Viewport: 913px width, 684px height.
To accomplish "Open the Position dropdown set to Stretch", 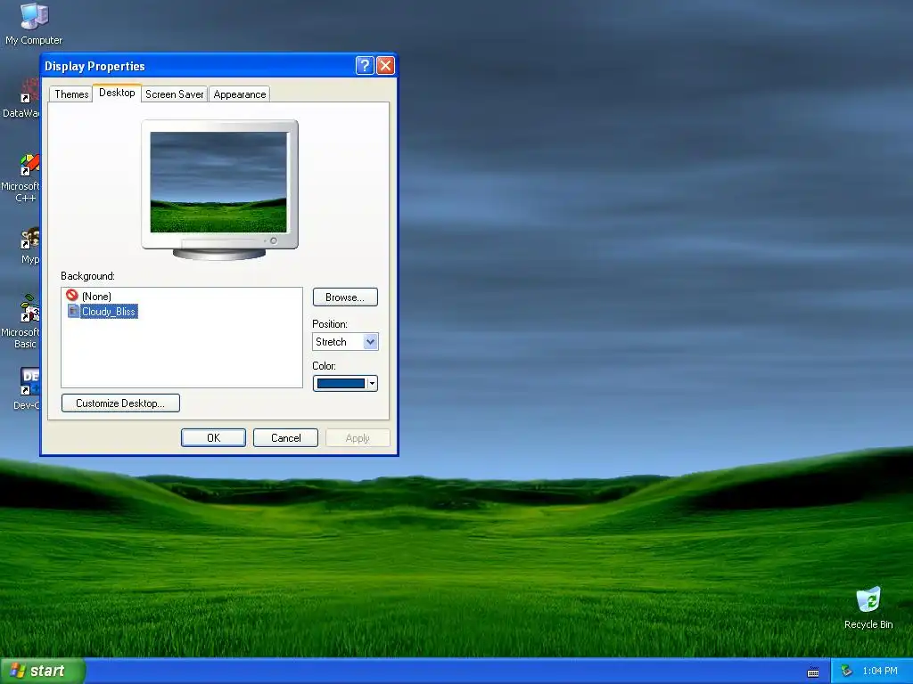I will tap(345, 341).
